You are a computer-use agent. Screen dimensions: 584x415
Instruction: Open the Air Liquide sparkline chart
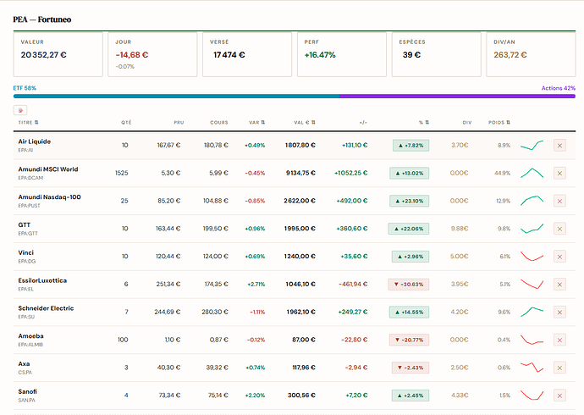pos(532,146)
